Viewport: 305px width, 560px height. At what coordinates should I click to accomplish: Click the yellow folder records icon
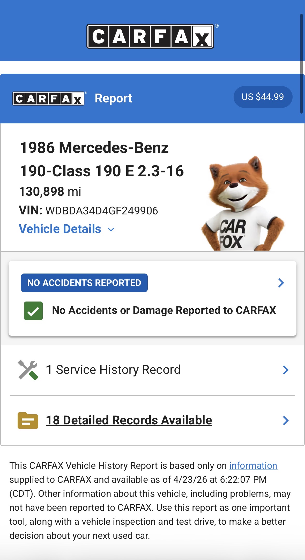pos(28,420)
